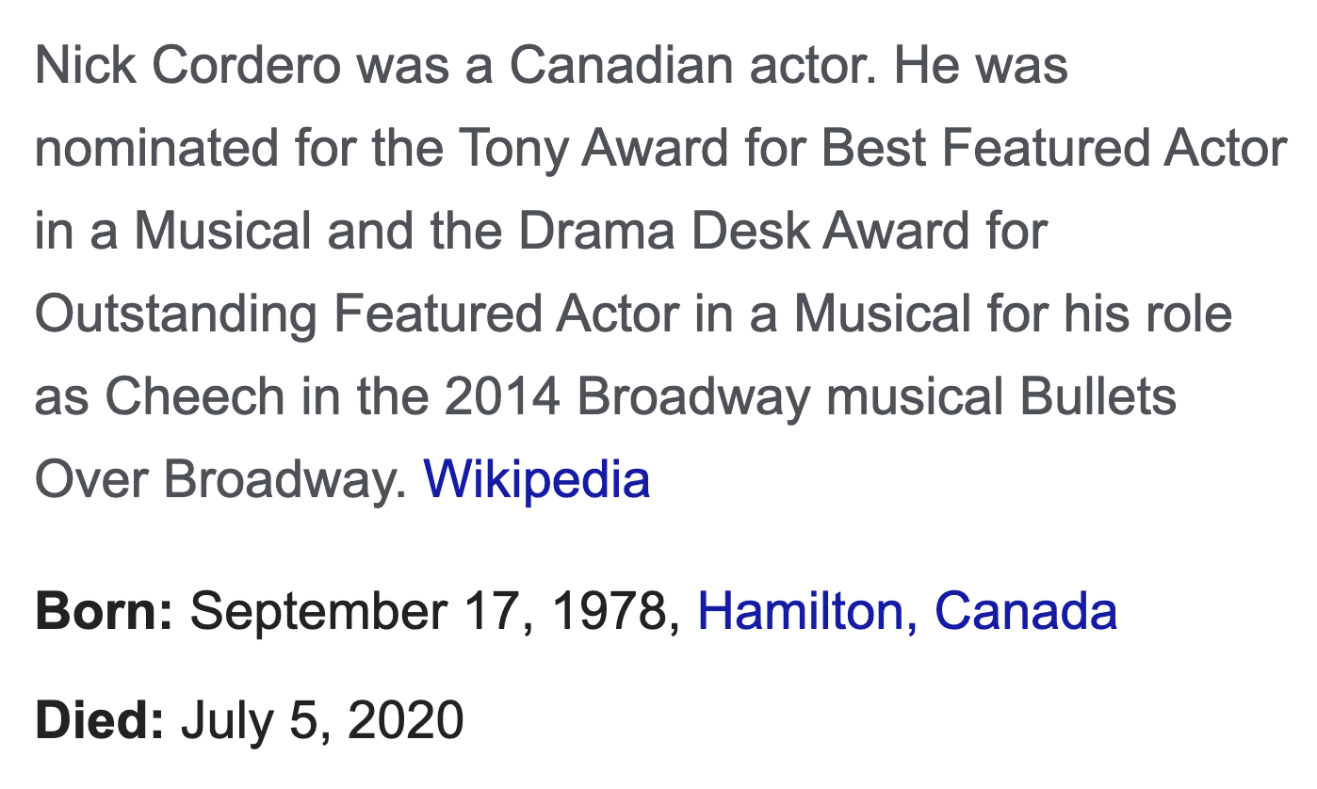Click the bold Died label
The height and width of the screenshot is (789, 1317).
(100, 719)
